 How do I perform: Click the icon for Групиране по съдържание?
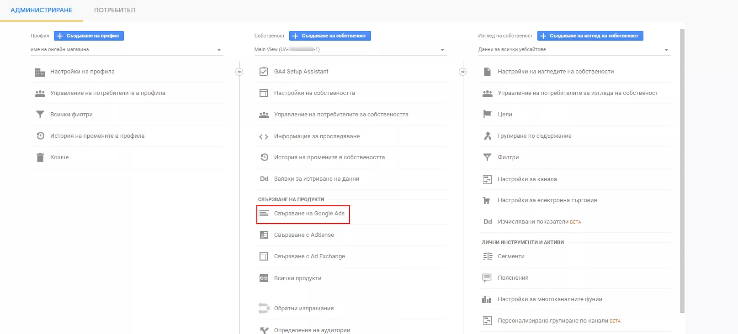pos(488,136)
